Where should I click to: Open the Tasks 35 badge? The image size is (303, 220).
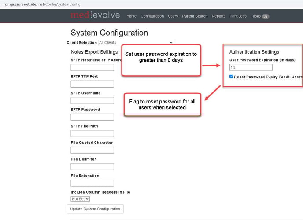coord(260,16)
